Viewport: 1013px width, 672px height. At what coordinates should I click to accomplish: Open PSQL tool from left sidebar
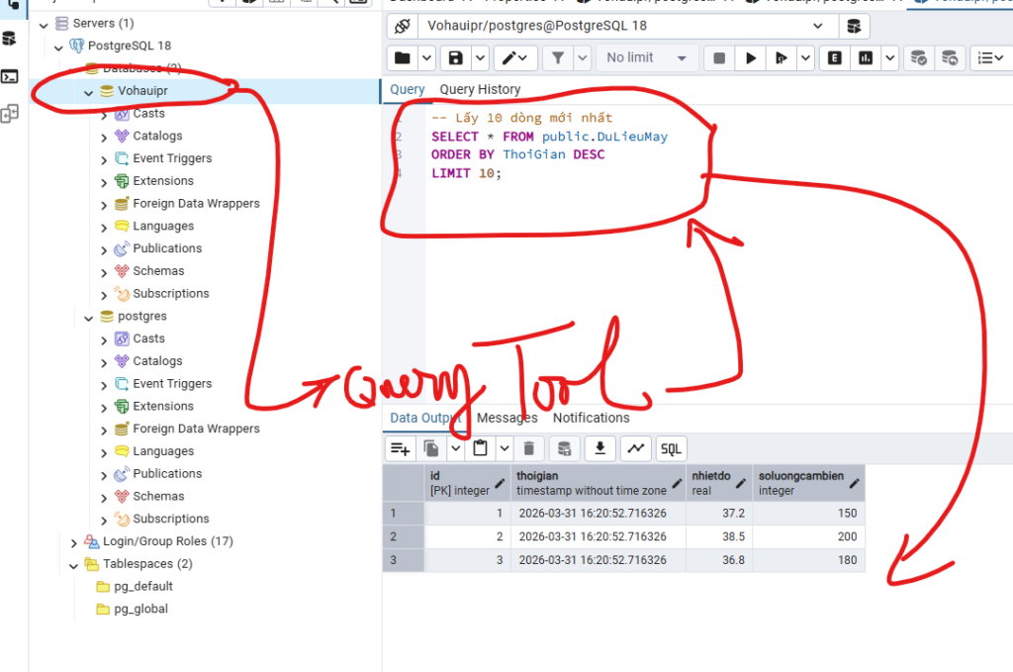[x=10, y=76]
